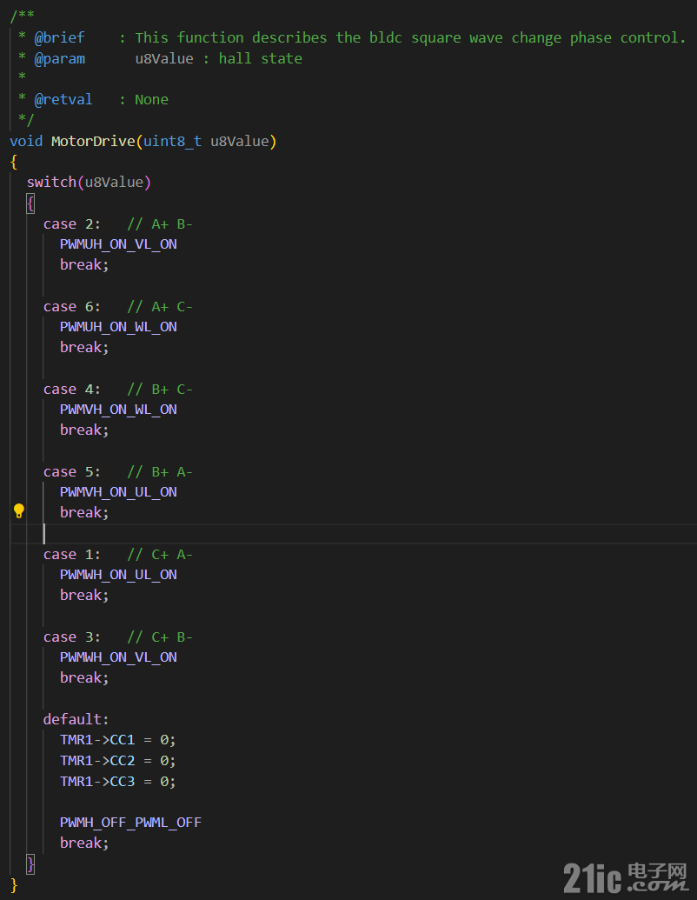
Task: Select the case 1: label
Action: (x=72, y=555)
